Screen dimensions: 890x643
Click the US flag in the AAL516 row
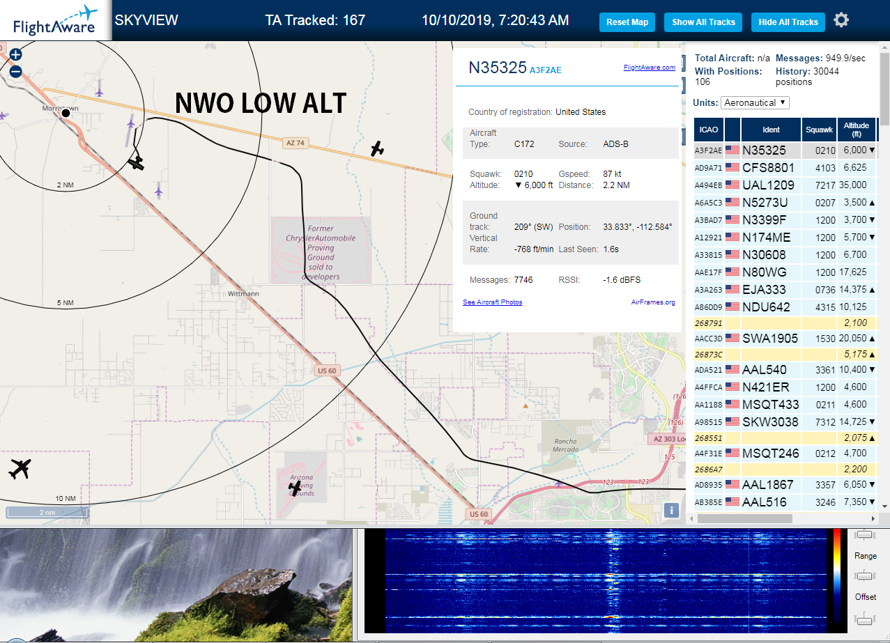click(732, 502)
